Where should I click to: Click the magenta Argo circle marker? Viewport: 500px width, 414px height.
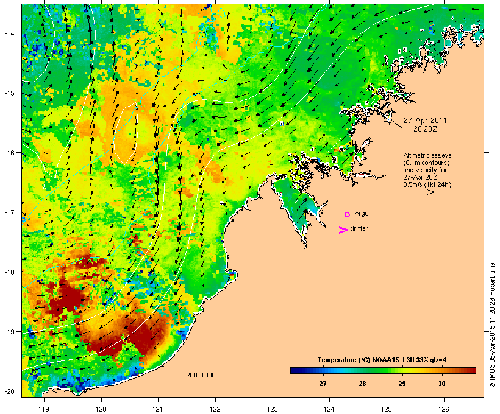tap(347, 215)
